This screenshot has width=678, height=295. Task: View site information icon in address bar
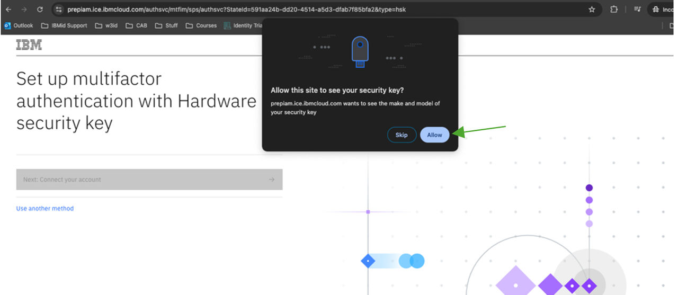(x=59, y=10)
